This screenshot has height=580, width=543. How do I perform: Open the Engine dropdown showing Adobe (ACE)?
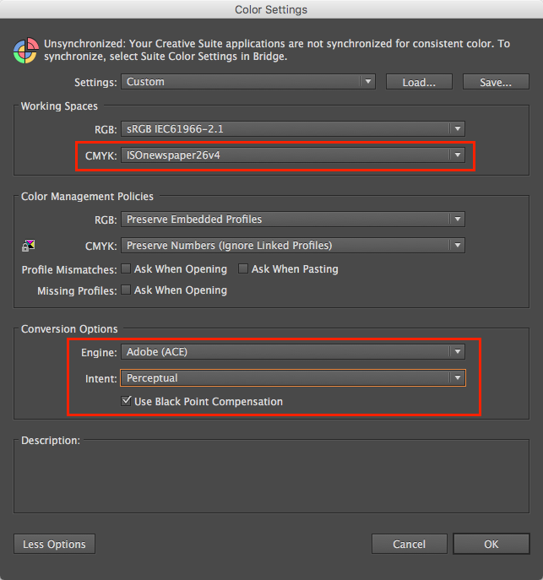(293, 352)
